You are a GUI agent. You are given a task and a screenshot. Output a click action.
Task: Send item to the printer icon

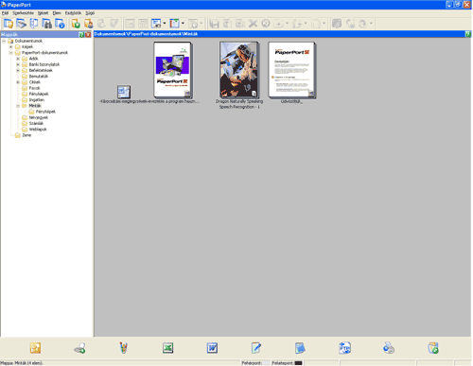pyautogui.click(x=79, y=348)
